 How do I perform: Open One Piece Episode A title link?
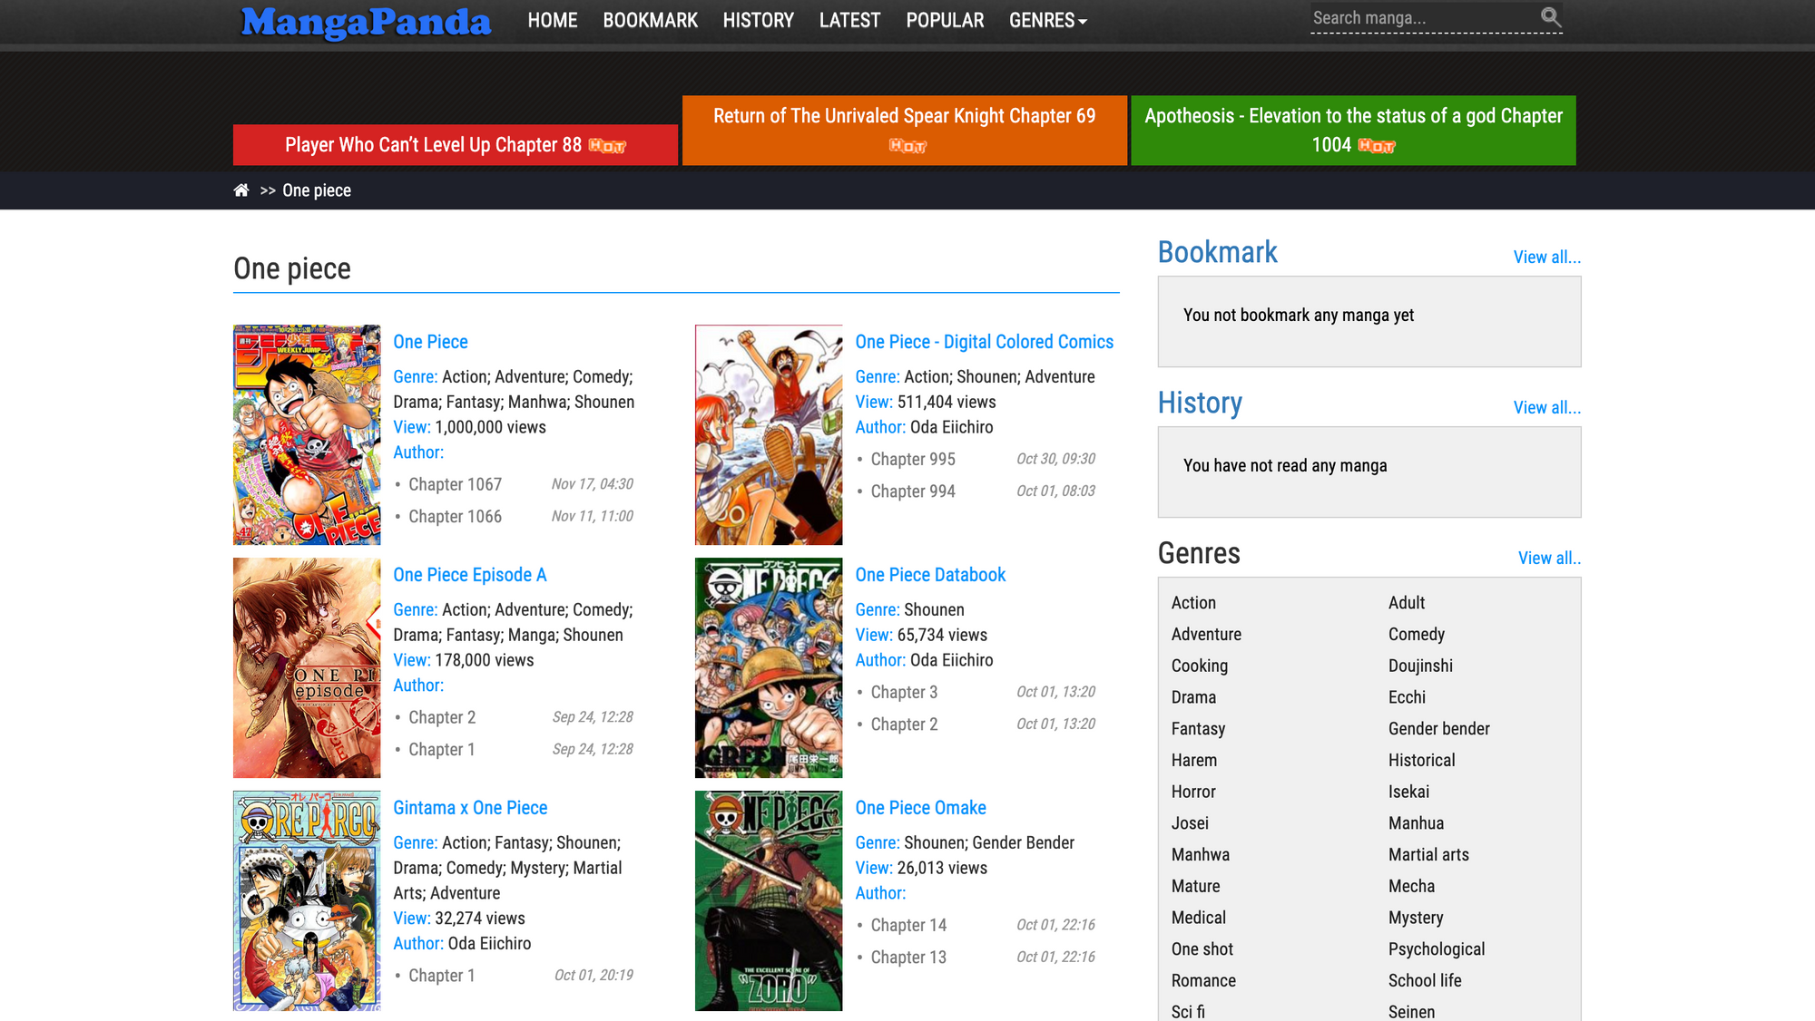(x=469, y=575)
